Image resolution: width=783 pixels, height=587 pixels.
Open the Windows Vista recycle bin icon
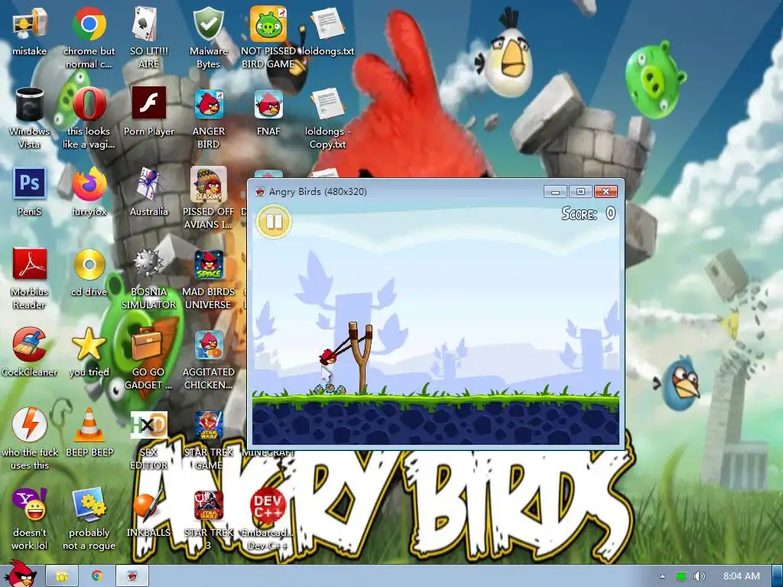click(30, 104)
